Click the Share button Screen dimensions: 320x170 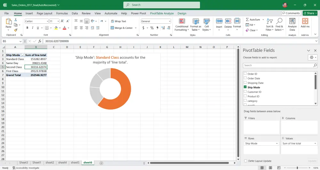(310, 13)
